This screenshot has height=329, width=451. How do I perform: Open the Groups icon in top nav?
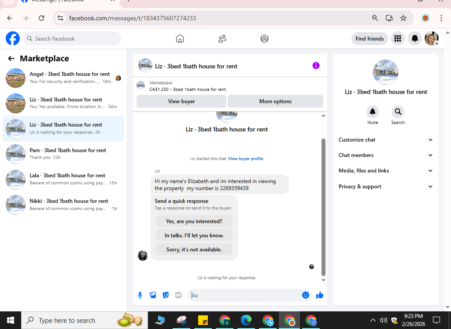point(264,39)
